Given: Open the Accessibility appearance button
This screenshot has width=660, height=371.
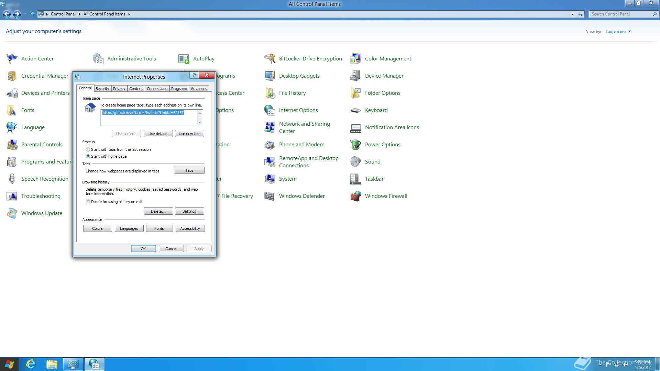Looking at the screenshot, I should coord(190,228).
